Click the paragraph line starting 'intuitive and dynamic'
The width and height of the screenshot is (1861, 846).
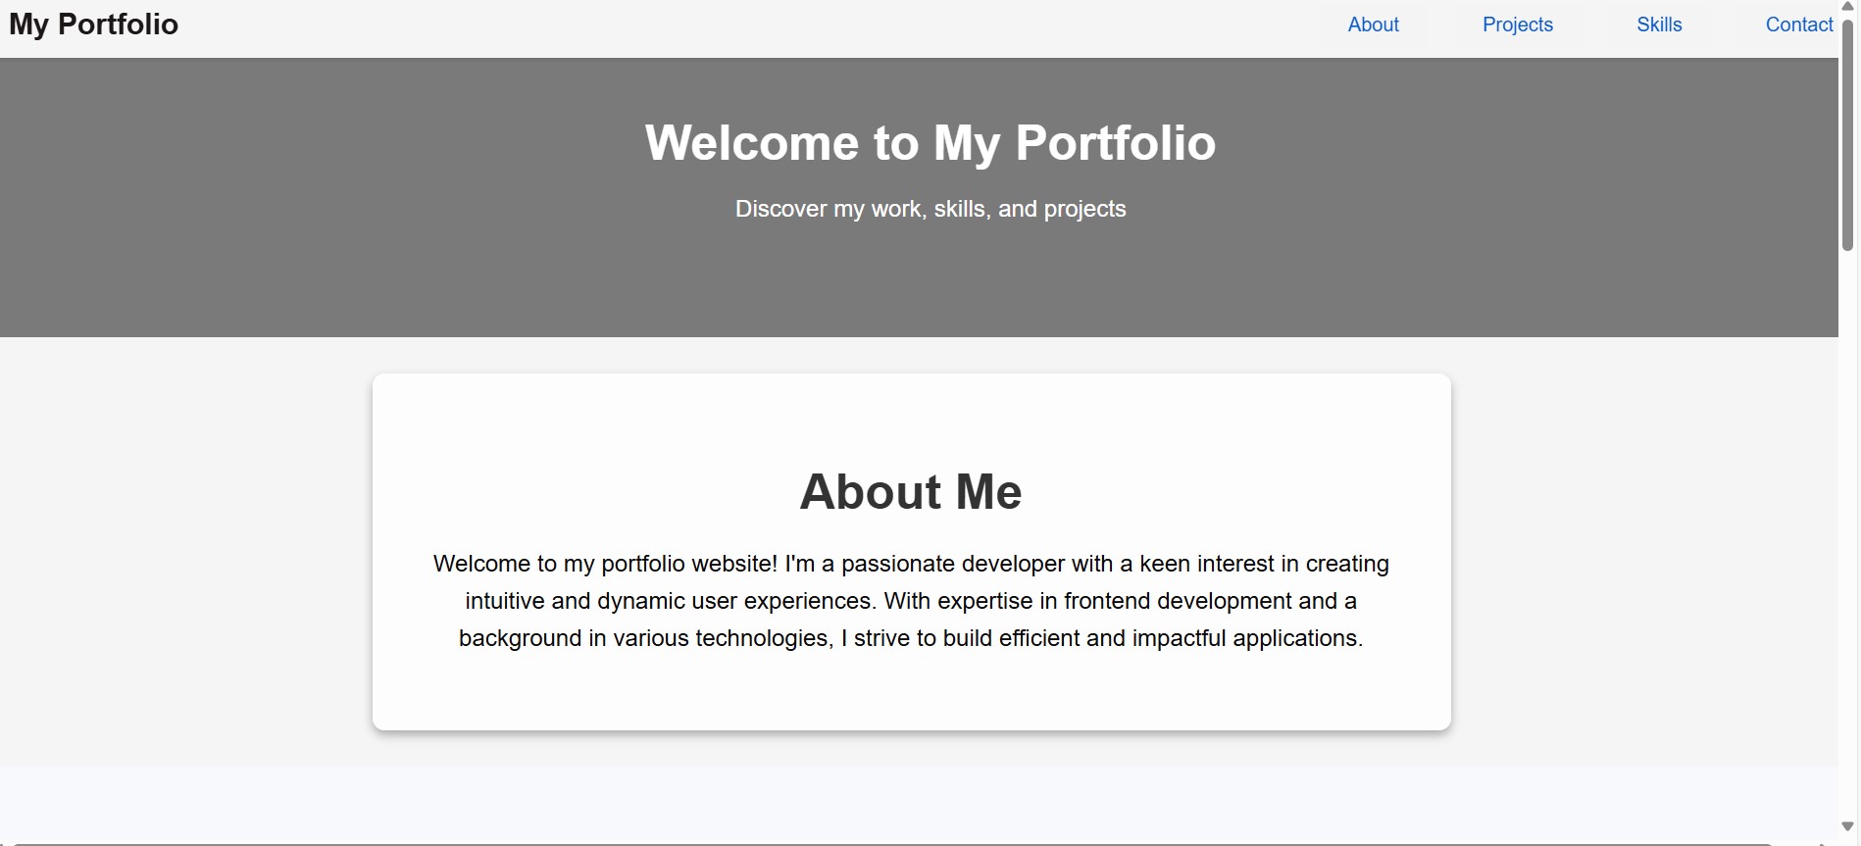coord(910,601)
